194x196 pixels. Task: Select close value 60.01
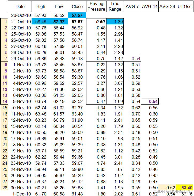[77, 46]
